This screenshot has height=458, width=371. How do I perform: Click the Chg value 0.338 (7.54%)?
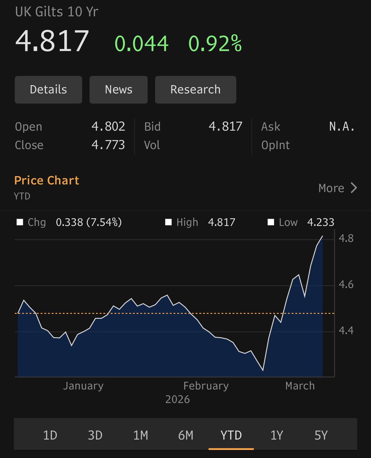(x=89, y=222)
